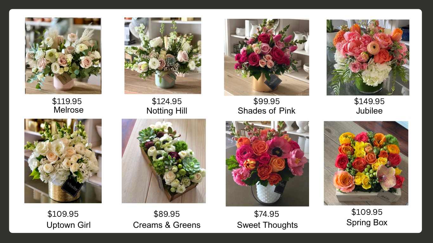Open the Creams & Greens box image

click(x=164, y=161)
